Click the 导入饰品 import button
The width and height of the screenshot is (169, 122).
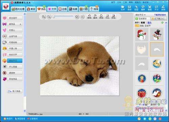point(15,91)
